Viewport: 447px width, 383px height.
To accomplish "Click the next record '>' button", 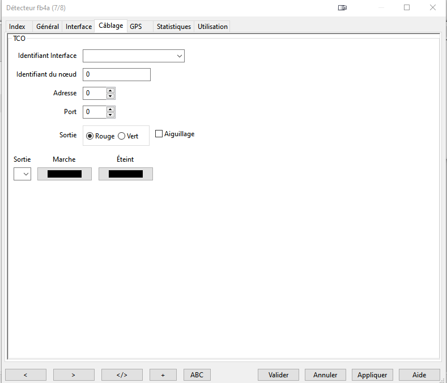I will tap(74, 374).
